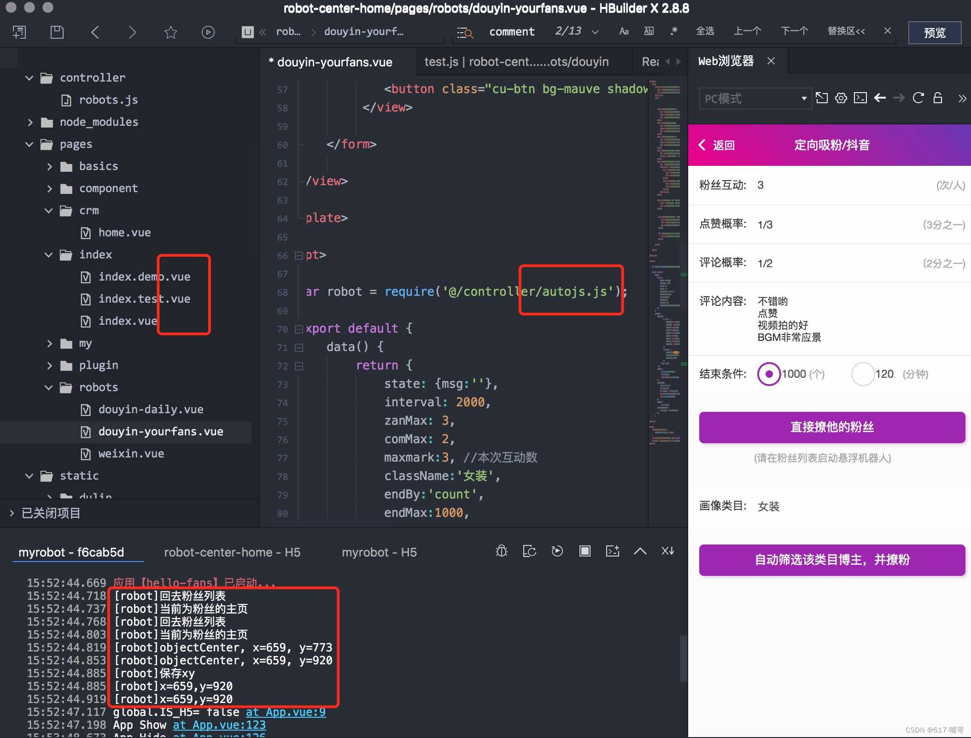
Task: Click the 直接撩他的粉丝 button
Action: coord(831,428)
